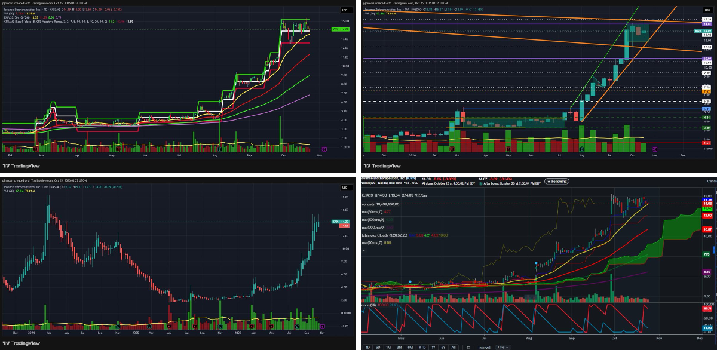Open USD currency selector on bottom-left chart
The width and height of the screenshot is (717, 350).
click(x=345, y=189)
